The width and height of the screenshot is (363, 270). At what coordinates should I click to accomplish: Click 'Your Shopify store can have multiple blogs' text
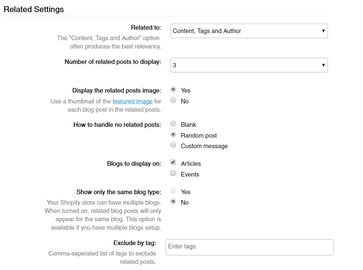click(104, 203)
